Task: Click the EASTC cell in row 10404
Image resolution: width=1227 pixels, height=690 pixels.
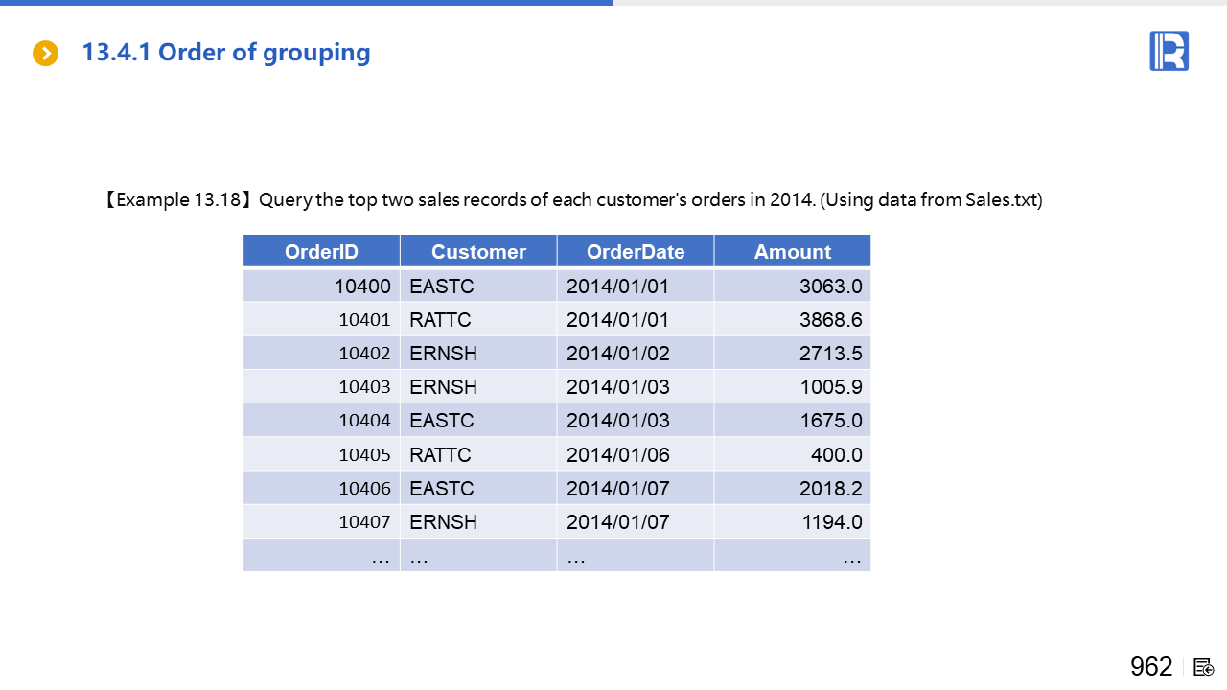Action: click(x=442, y=421)
